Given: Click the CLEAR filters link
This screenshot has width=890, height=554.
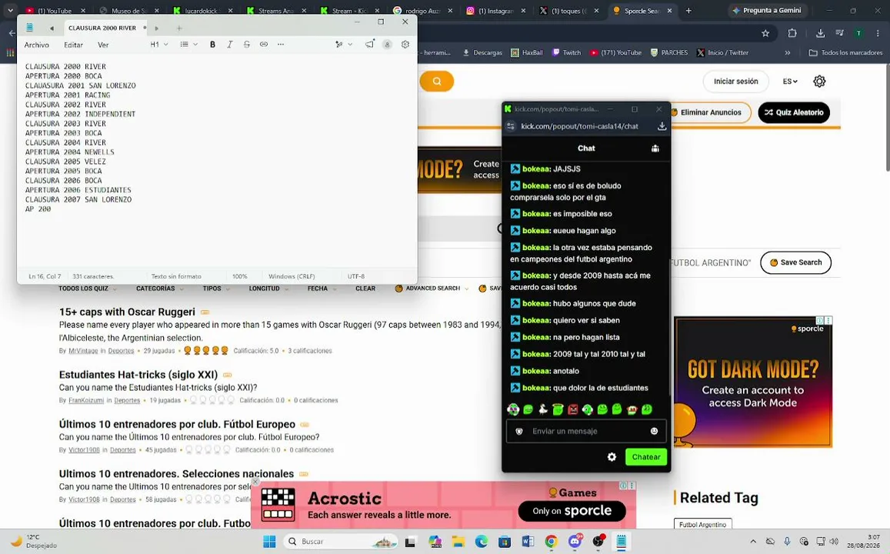Looking at the screenshot, I should click(365, 289).
